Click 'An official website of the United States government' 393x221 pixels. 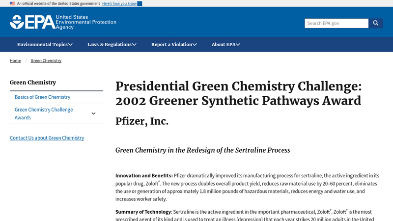[58, 3]
